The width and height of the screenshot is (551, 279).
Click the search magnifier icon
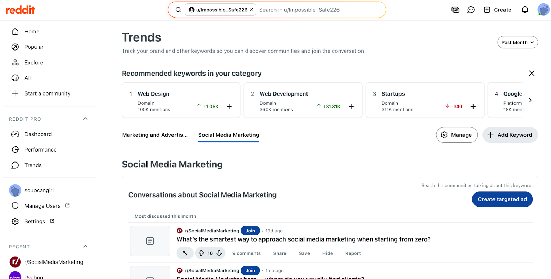(x=178, y=10)
